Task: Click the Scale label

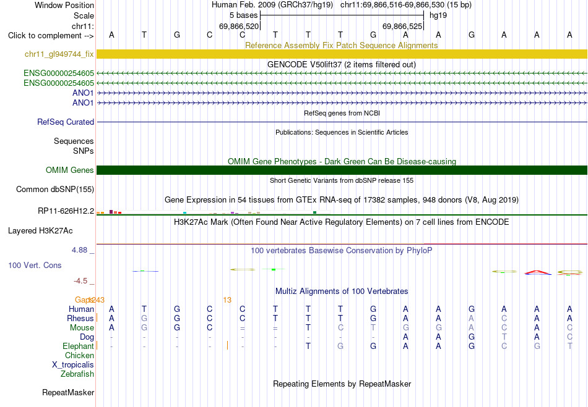Action: (x=84, y=15)
